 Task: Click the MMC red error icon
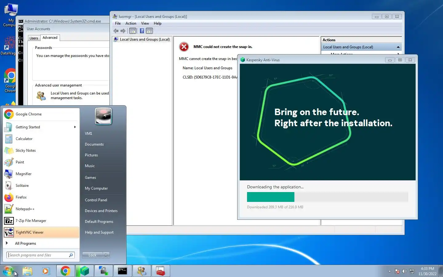tap(184, 47)
